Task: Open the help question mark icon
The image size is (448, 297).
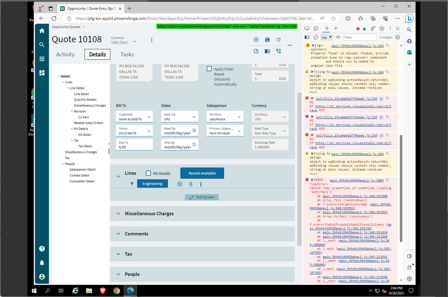Action: coord(42,249)
